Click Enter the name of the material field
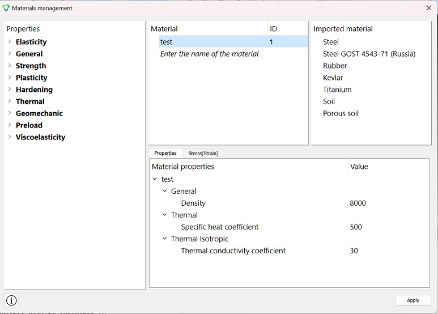This screenshot has width=438, height=314. click(209, 54)
